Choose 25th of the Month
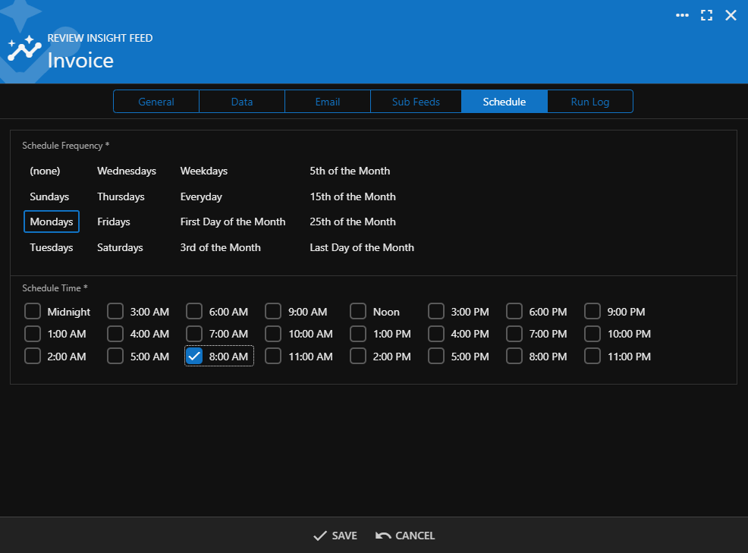This screenshot has height=553, width=748. (353, 222)
